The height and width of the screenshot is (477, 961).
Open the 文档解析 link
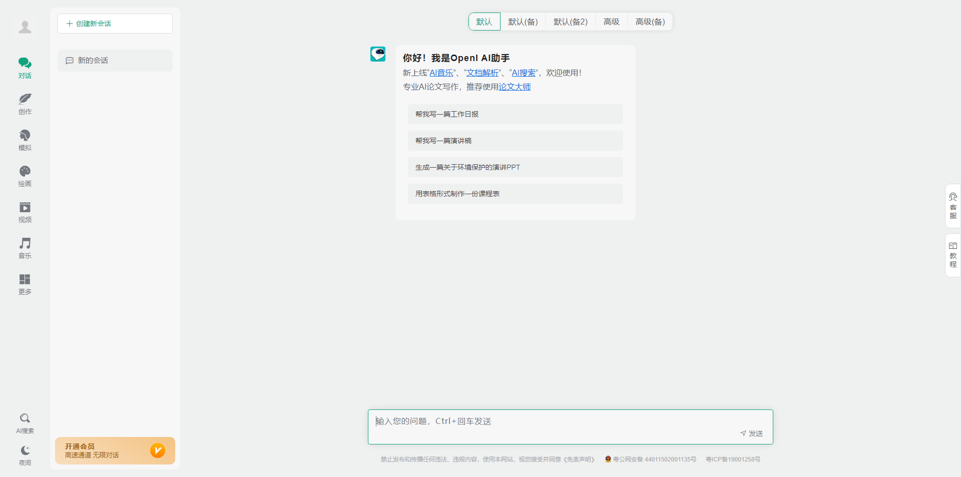tap(483, 73)
